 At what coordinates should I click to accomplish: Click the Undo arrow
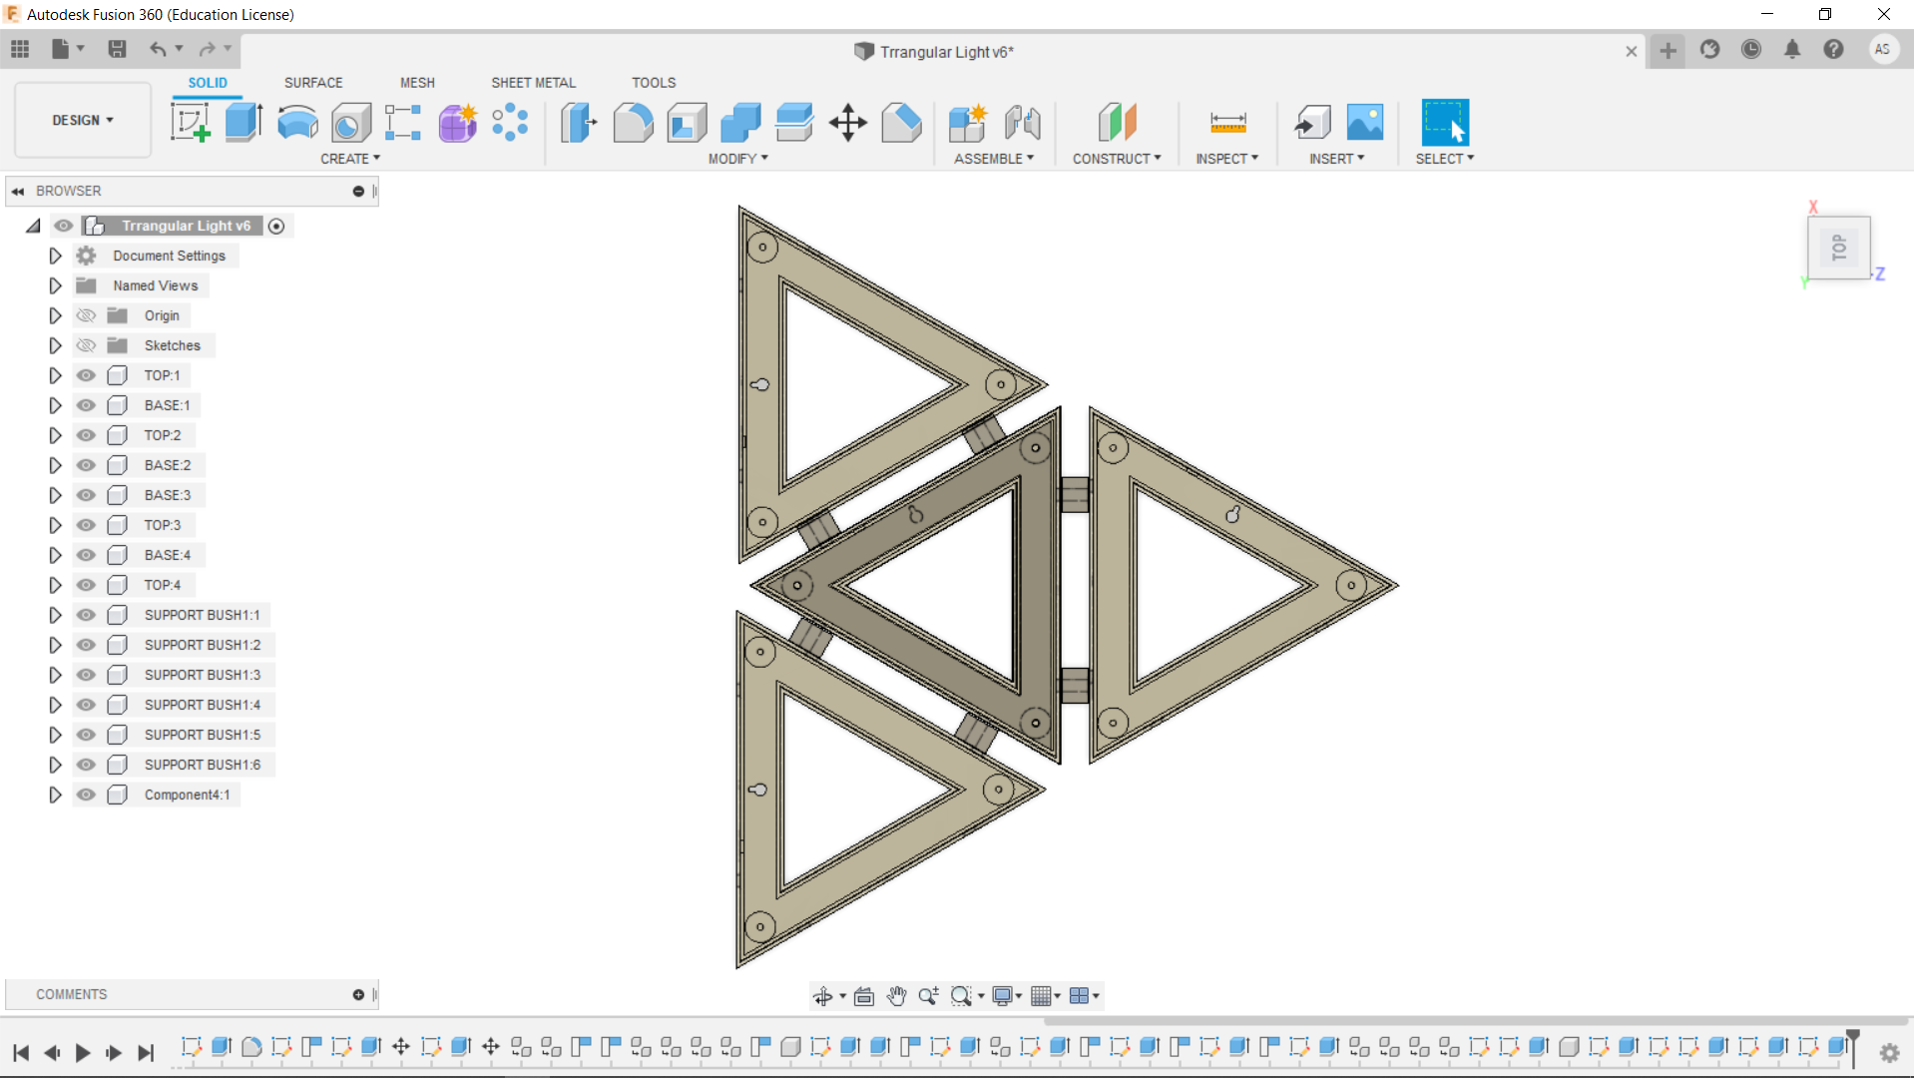[x=158, y=49]
